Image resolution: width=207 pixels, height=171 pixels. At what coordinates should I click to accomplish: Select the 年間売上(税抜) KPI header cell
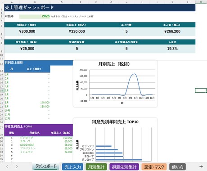tap(27, 25)
